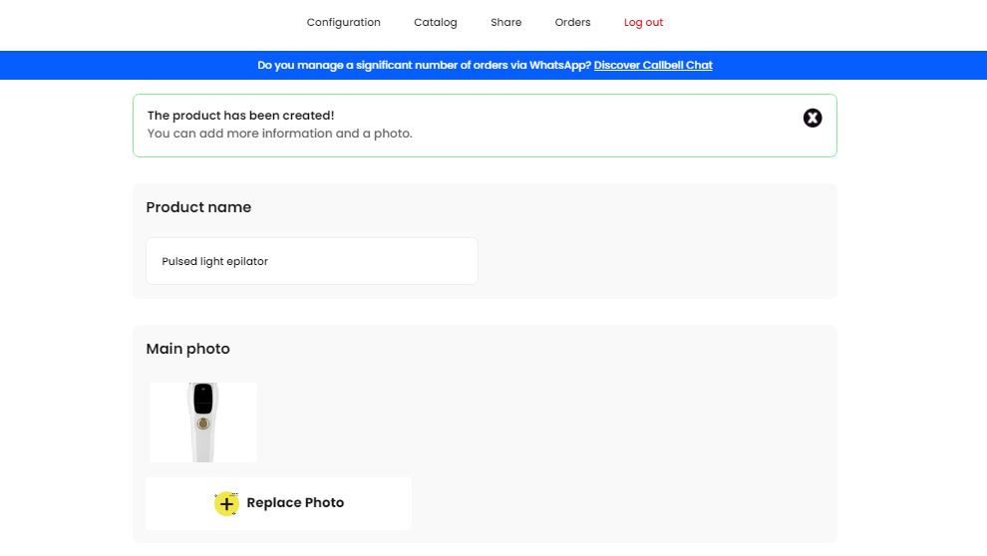Select the epilator main photo thumbnail
This screenshot has height=556, width=987.
(x=203, y=422)
